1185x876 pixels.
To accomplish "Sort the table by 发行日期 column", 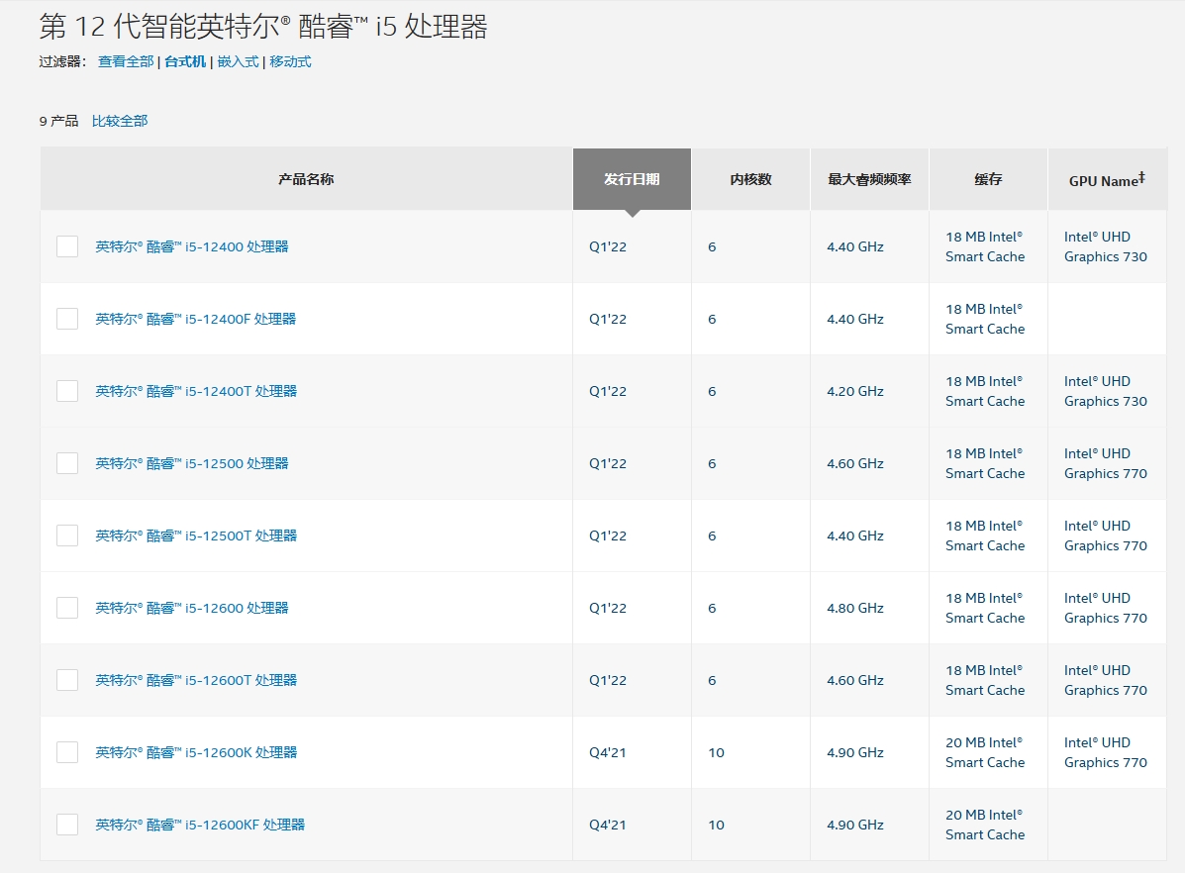I will (632, 178).
